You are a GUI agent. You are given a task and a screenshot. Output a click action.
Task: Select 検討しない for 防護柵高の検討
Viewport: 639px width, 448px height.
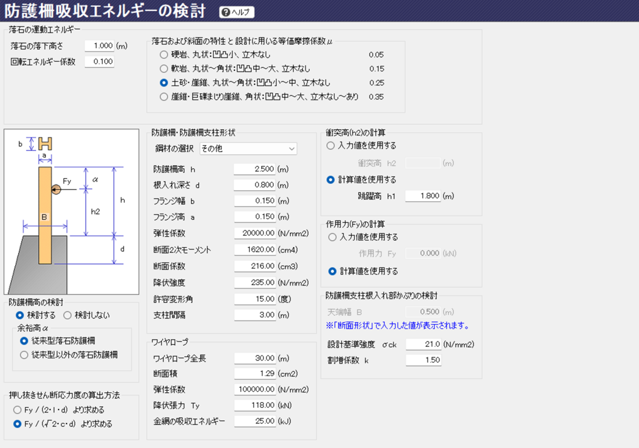pos(67,315)
